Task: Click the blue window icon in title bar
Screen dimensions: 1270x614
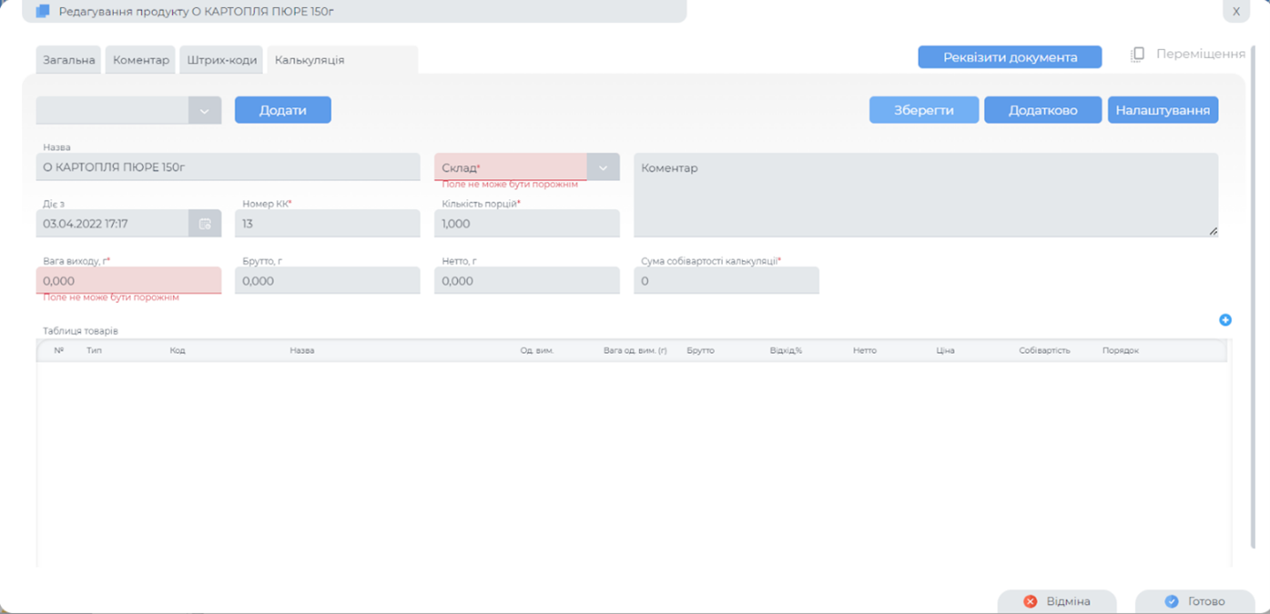Action: [43, 12]
